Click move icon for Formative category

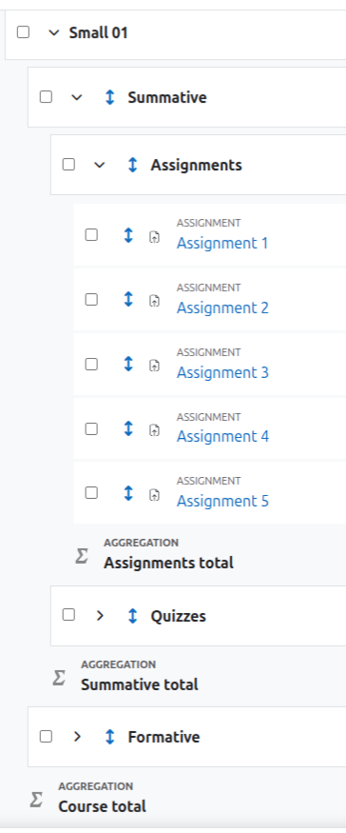(x=110, y=737)
